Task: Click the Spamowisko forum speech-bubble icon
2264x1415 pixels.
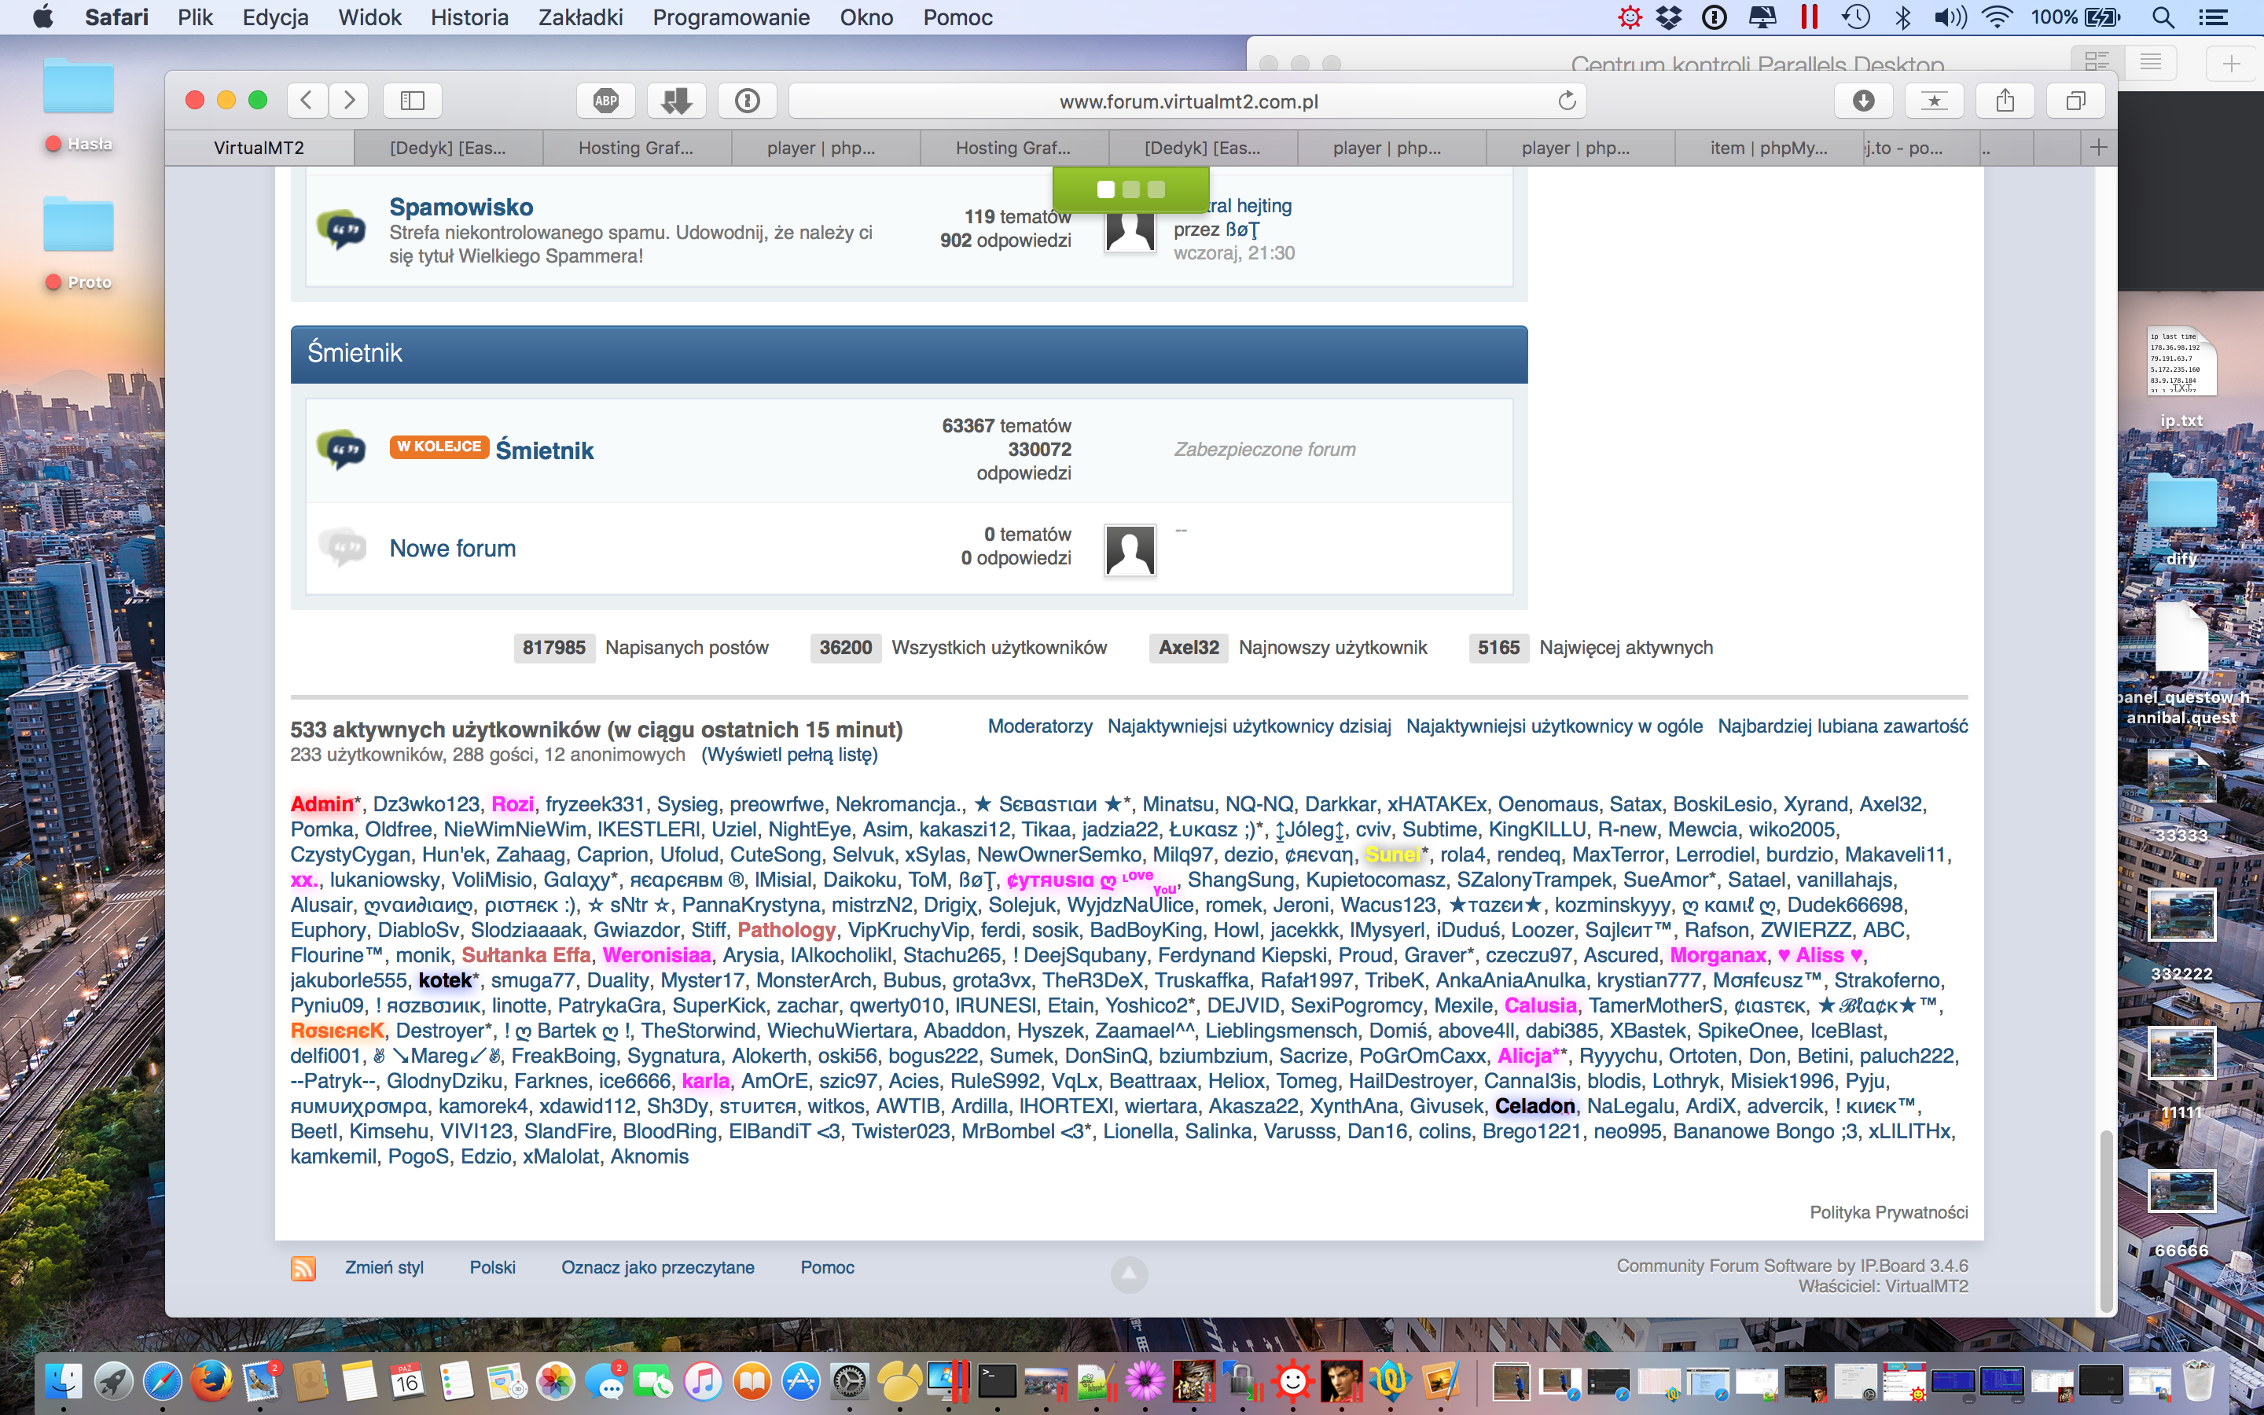Action: coord(341,230)
